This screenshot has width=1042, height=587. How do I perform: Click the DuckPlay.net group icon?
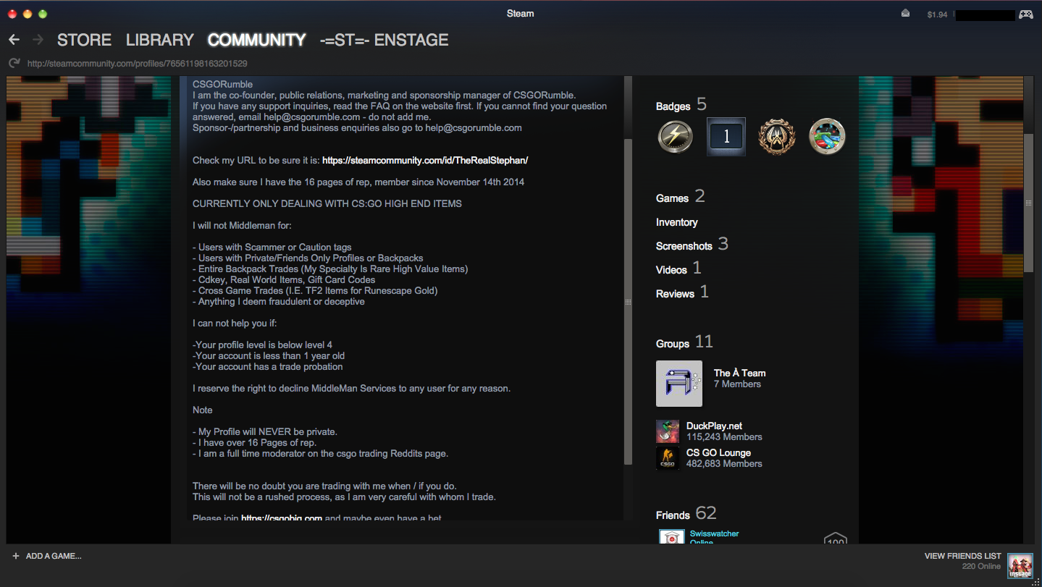point(668,431)
